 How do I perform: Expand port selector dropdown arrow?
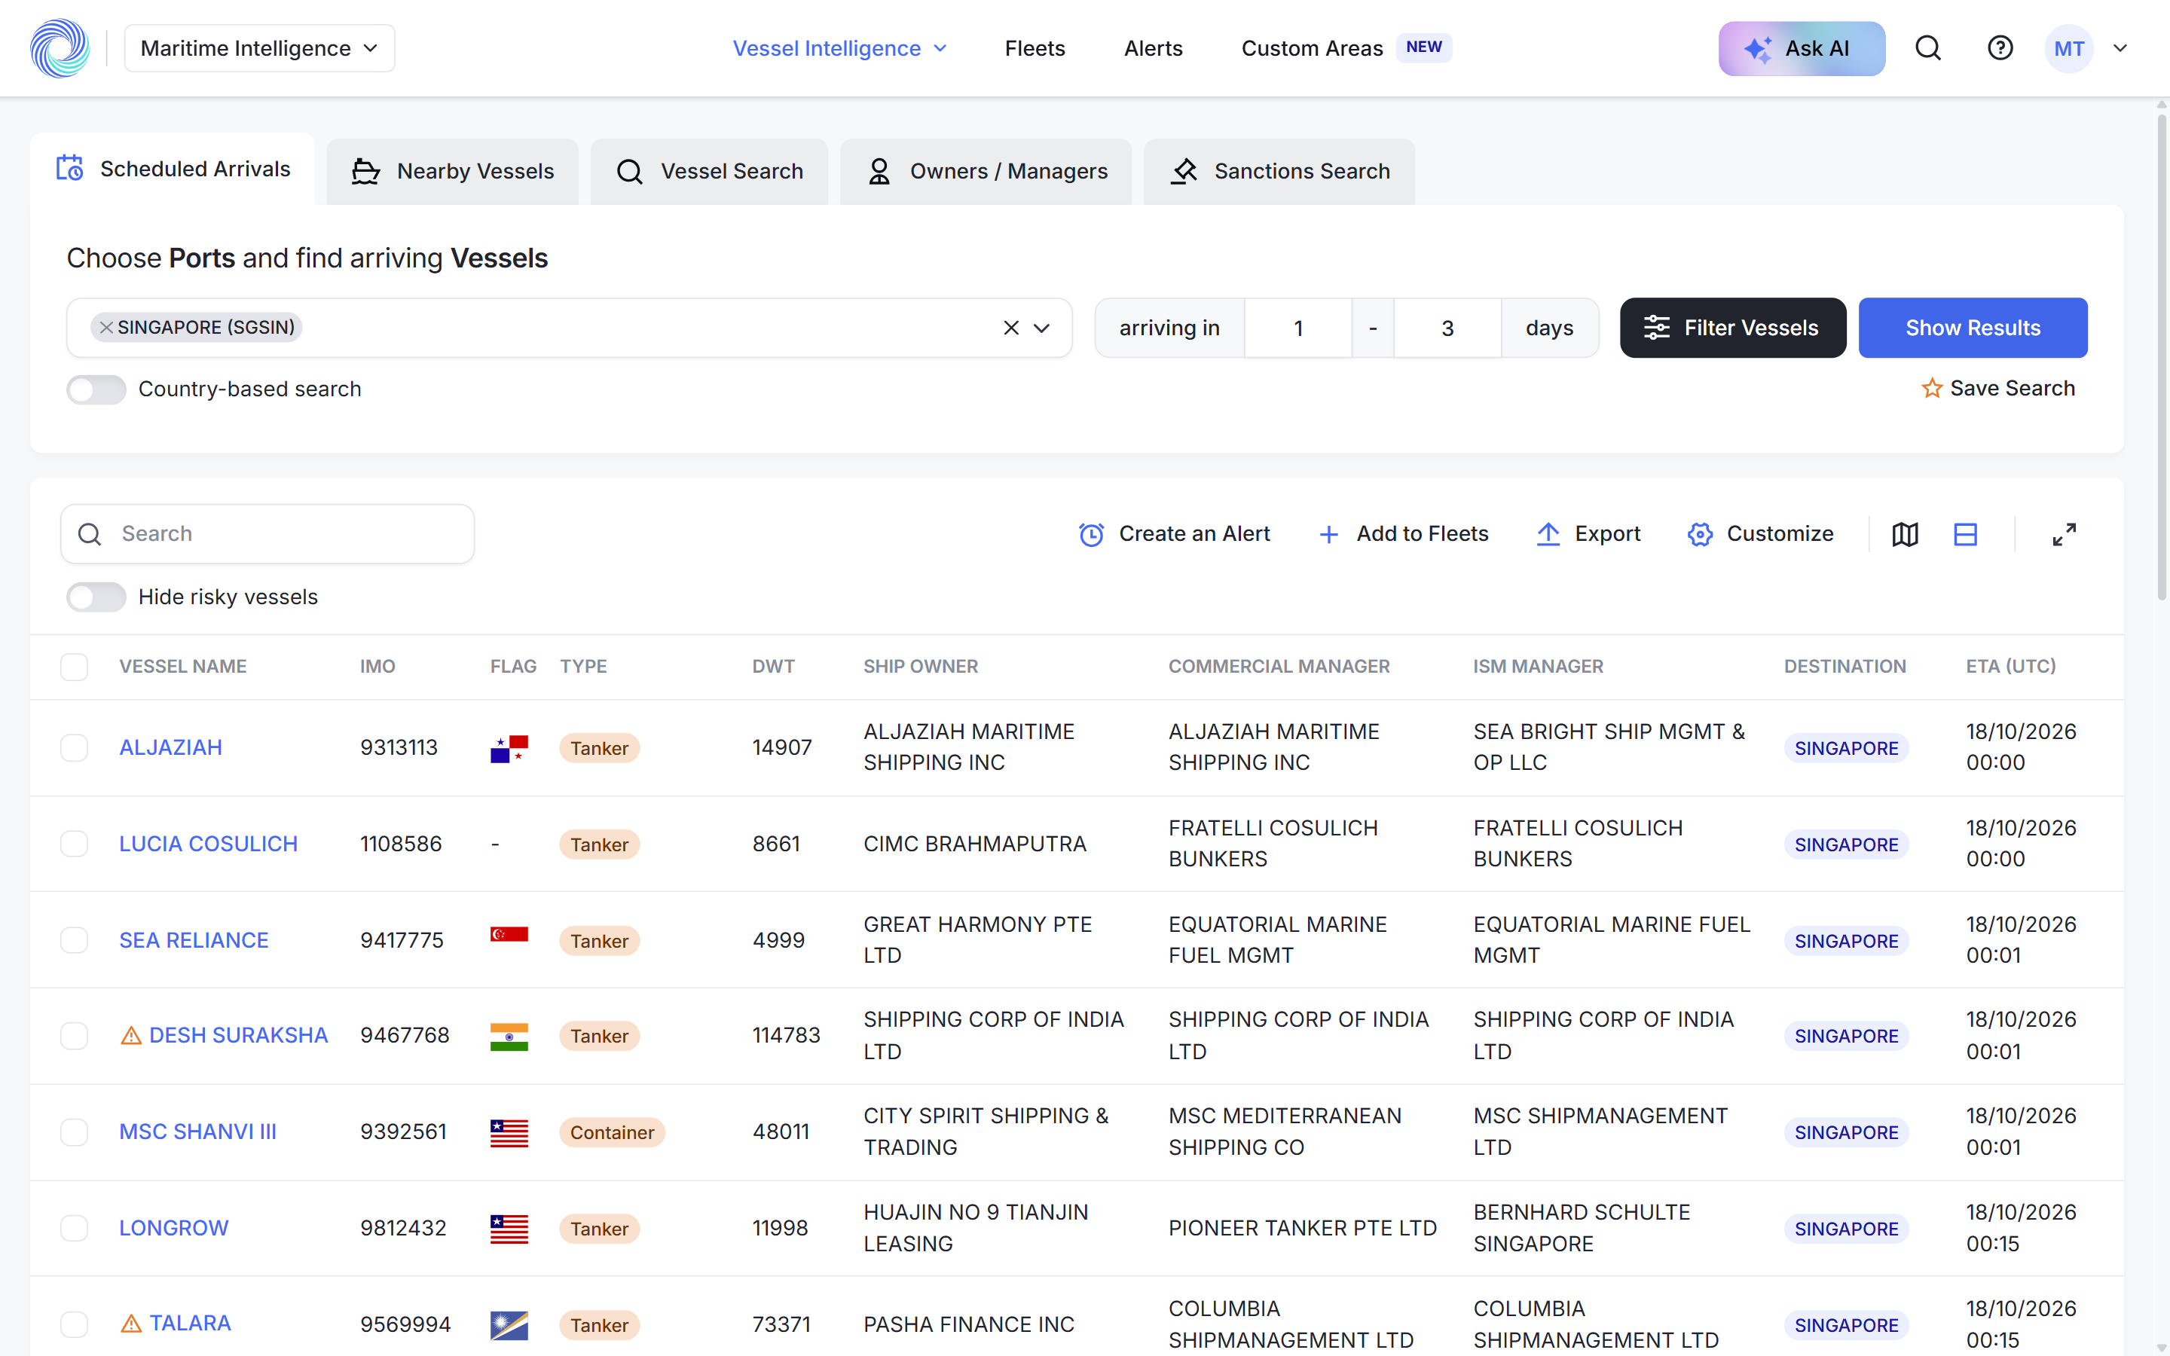pyautogui.click(x=1041, y=328)
